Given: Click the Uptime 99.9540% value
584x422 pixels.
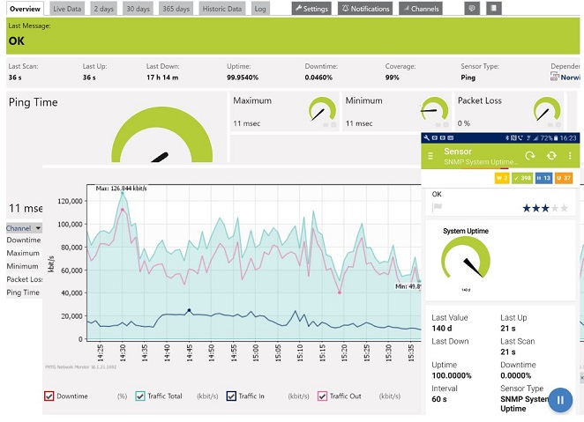Looking at the screenshot, I should coord(243,78).
